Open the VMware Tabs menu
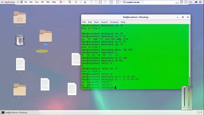The image size is (204, 115). (x=48, y=2)
